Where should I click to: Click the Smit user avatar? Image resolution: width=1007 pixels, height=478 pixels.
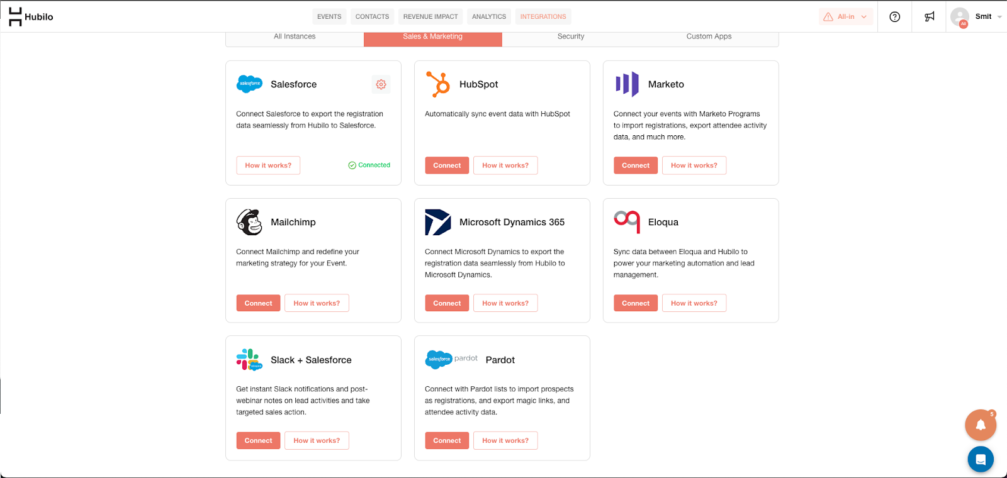(960, 17)
